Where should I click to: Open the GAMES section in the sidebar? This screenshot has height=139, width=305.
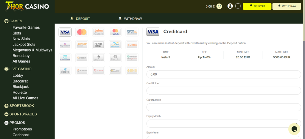13,21
